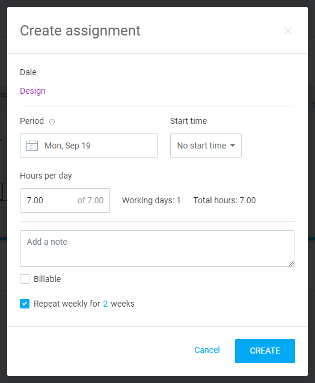Click the Total hours: 7.00 text
Image resolution: width=315 pixels, height=383 pixels.
pos(225,200)
